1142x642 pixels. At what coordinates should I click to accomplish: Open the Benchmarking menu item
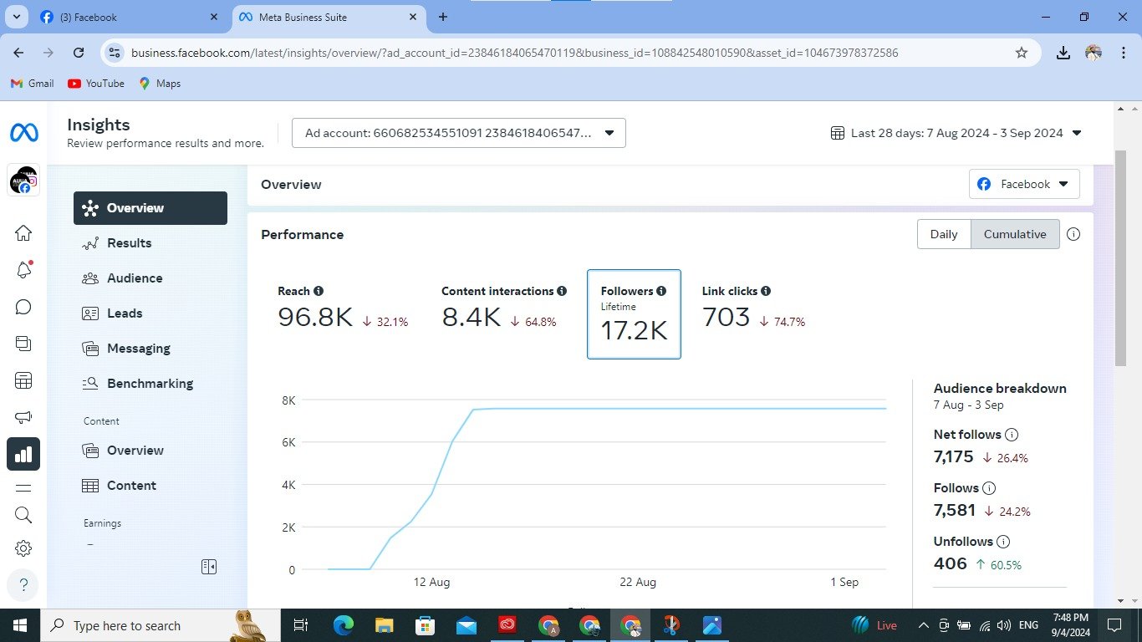[150, 384]
